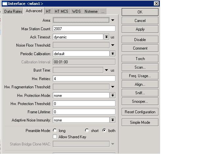The image size is (210, 154).
Task: Open the Torch tool
Action: coord(140,59)
